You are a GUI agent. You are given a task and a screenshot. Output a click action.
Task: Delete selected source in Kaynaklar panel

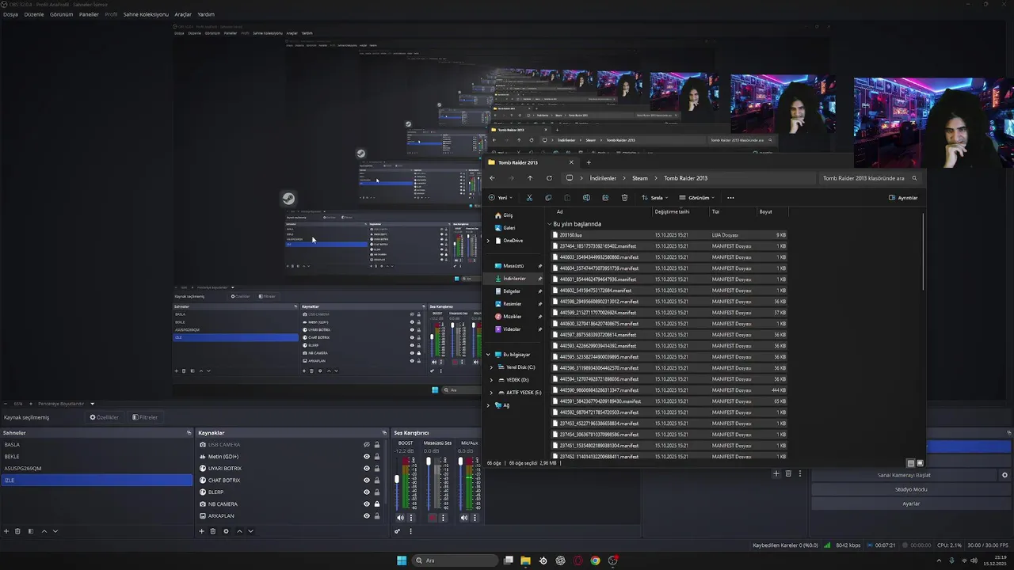coord(213,531)
